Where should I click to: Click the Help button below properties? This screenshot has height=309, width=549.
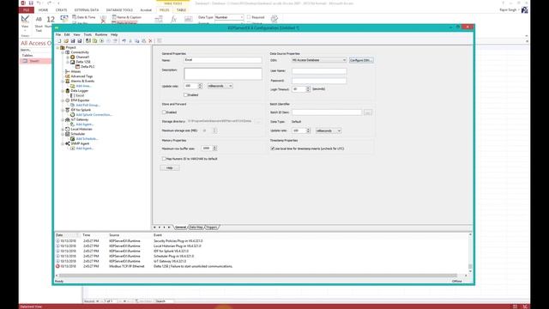coord(170,168)
